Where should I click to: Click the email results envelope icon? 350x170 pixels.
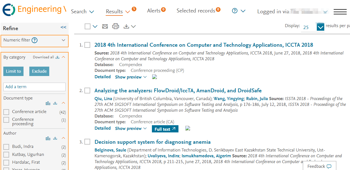point(105,27)
